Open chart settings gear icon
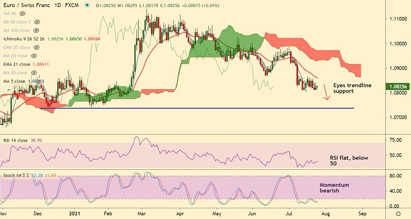The image size is (411, 219). click(398, 214)
